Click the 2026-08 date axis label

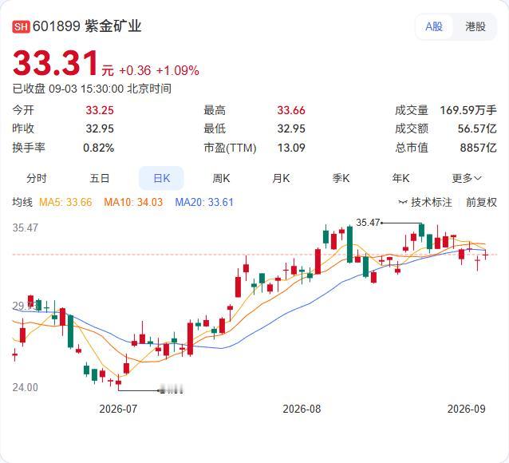(x=302, y=409)
